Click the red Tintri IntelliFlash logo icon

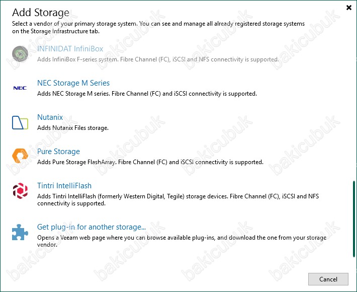point(20,191)
